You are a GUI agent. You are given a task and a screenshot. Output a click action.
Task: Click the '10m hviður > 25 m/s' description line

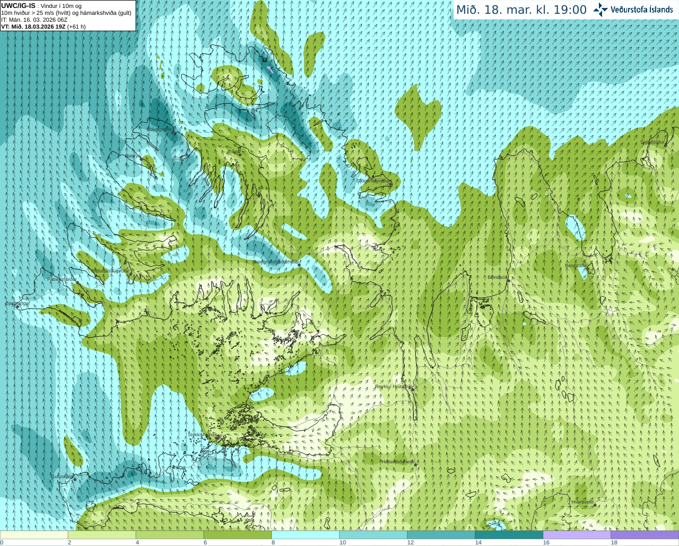pyautogui.click(x=66, y=13)
